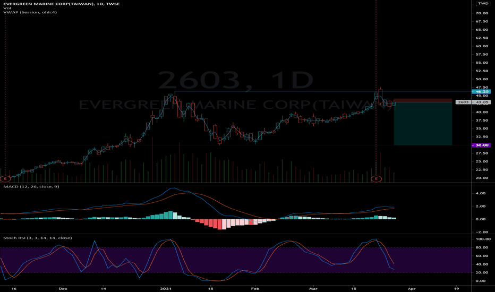Click the -2.00 value on the MACD axis
This screenshot has height=292, width=495.
480,232
